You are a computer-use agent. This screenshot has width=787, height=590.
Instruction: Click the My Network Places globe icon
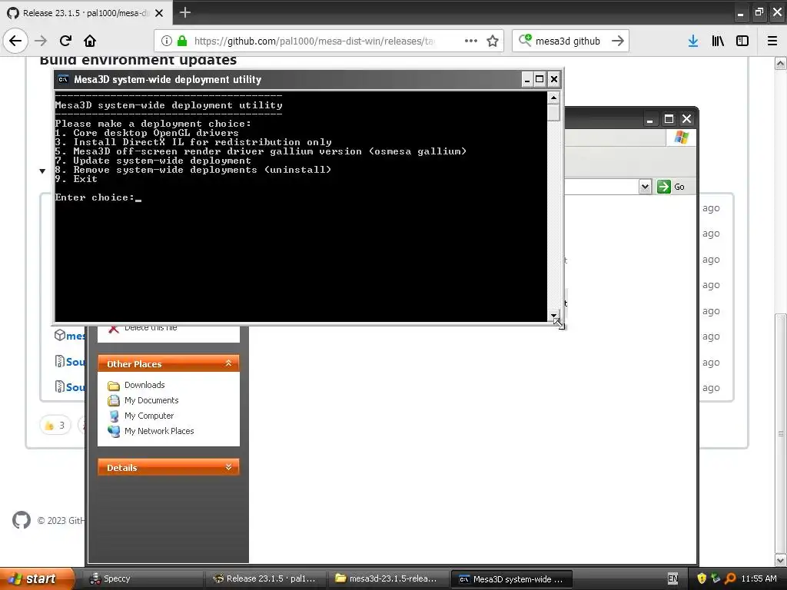(114, 432)
